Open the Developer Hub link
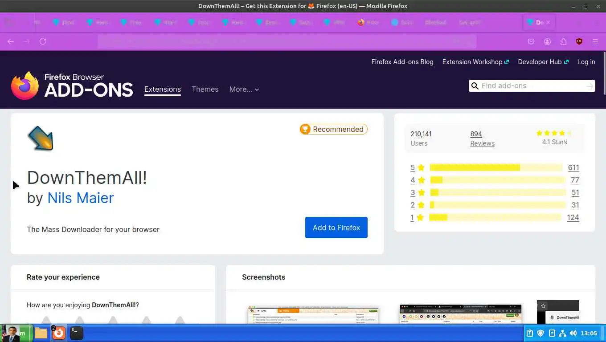606x342 pixels. 543,62
